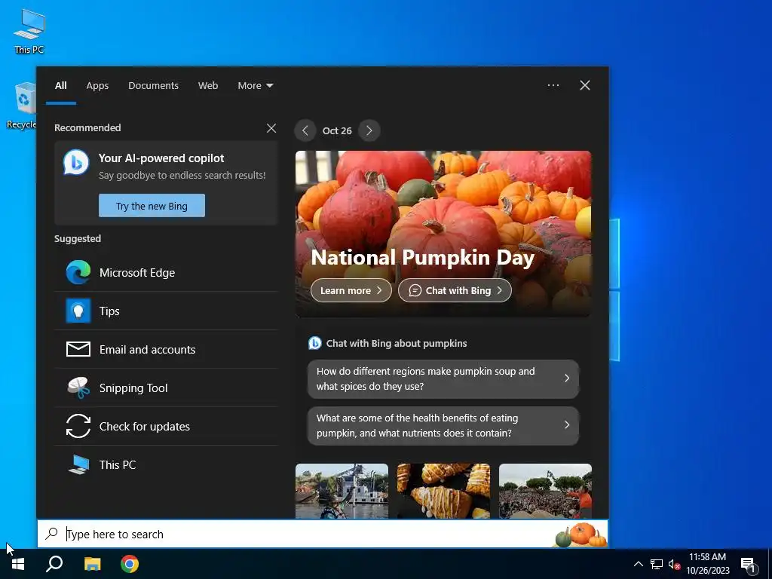Click taskbar search magnifier icon
The image size is (772, 579).
click(x=54, y=564)
